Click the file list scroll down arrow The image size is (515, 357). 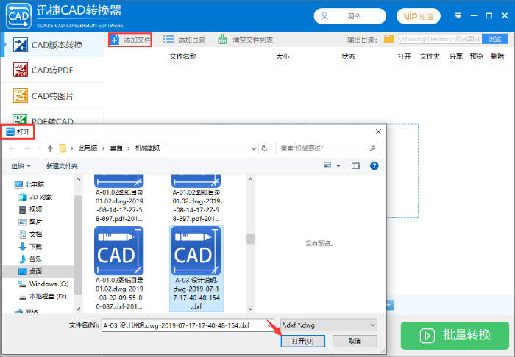[x=251, y=309]
